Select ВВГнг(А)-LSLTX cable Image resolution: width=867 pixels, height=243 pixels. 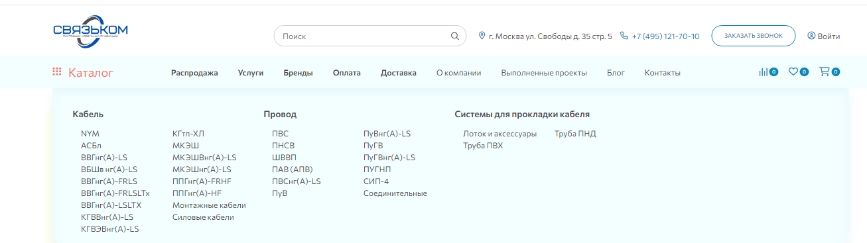pyautogui.click(x=111, y=205)
